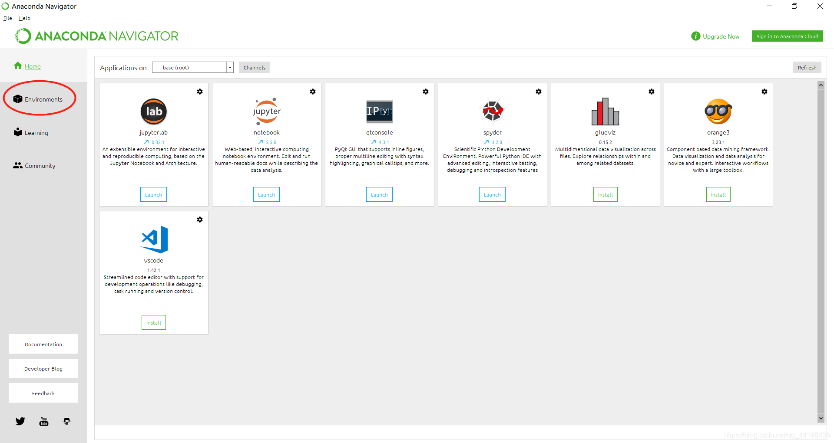Open settings gear on spyder card

(x=539, y=92)
